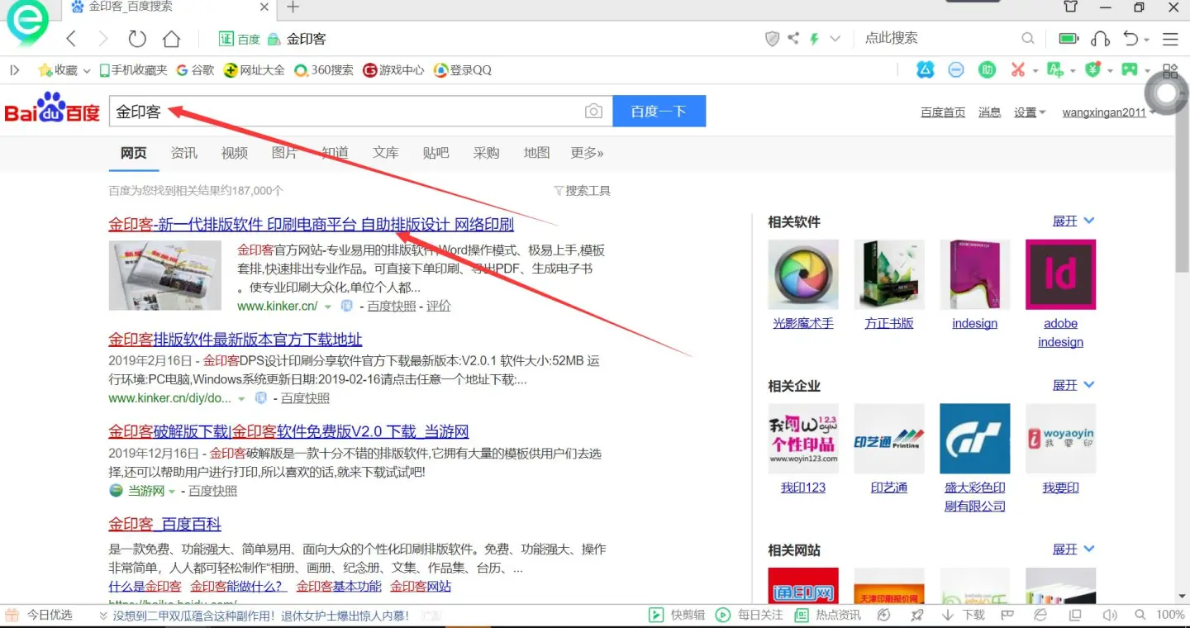Go back to the previous page

(71, 39)
